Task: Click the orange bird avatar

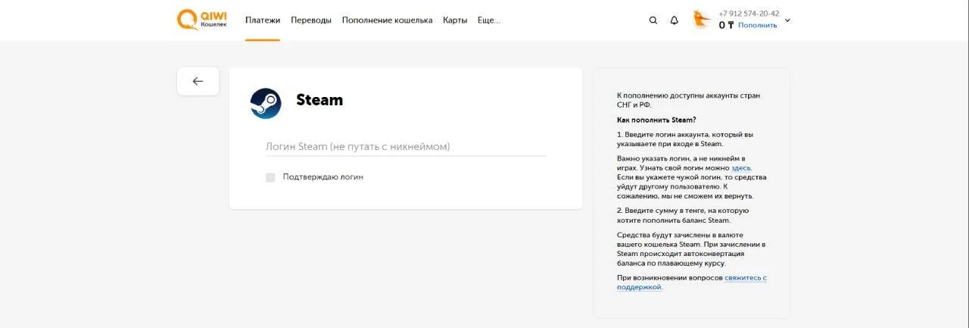Action: coord(702,20)
